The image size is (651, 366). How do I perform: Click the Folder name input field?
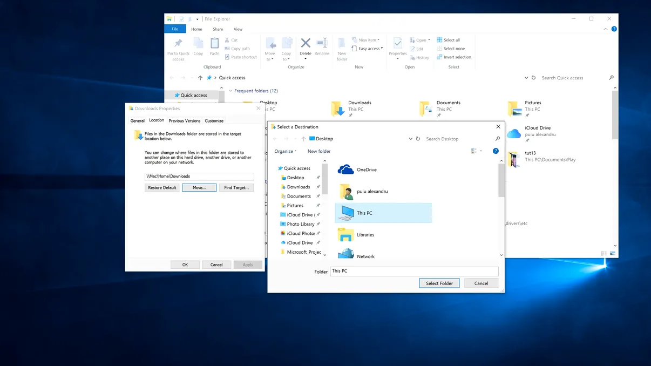413,270
